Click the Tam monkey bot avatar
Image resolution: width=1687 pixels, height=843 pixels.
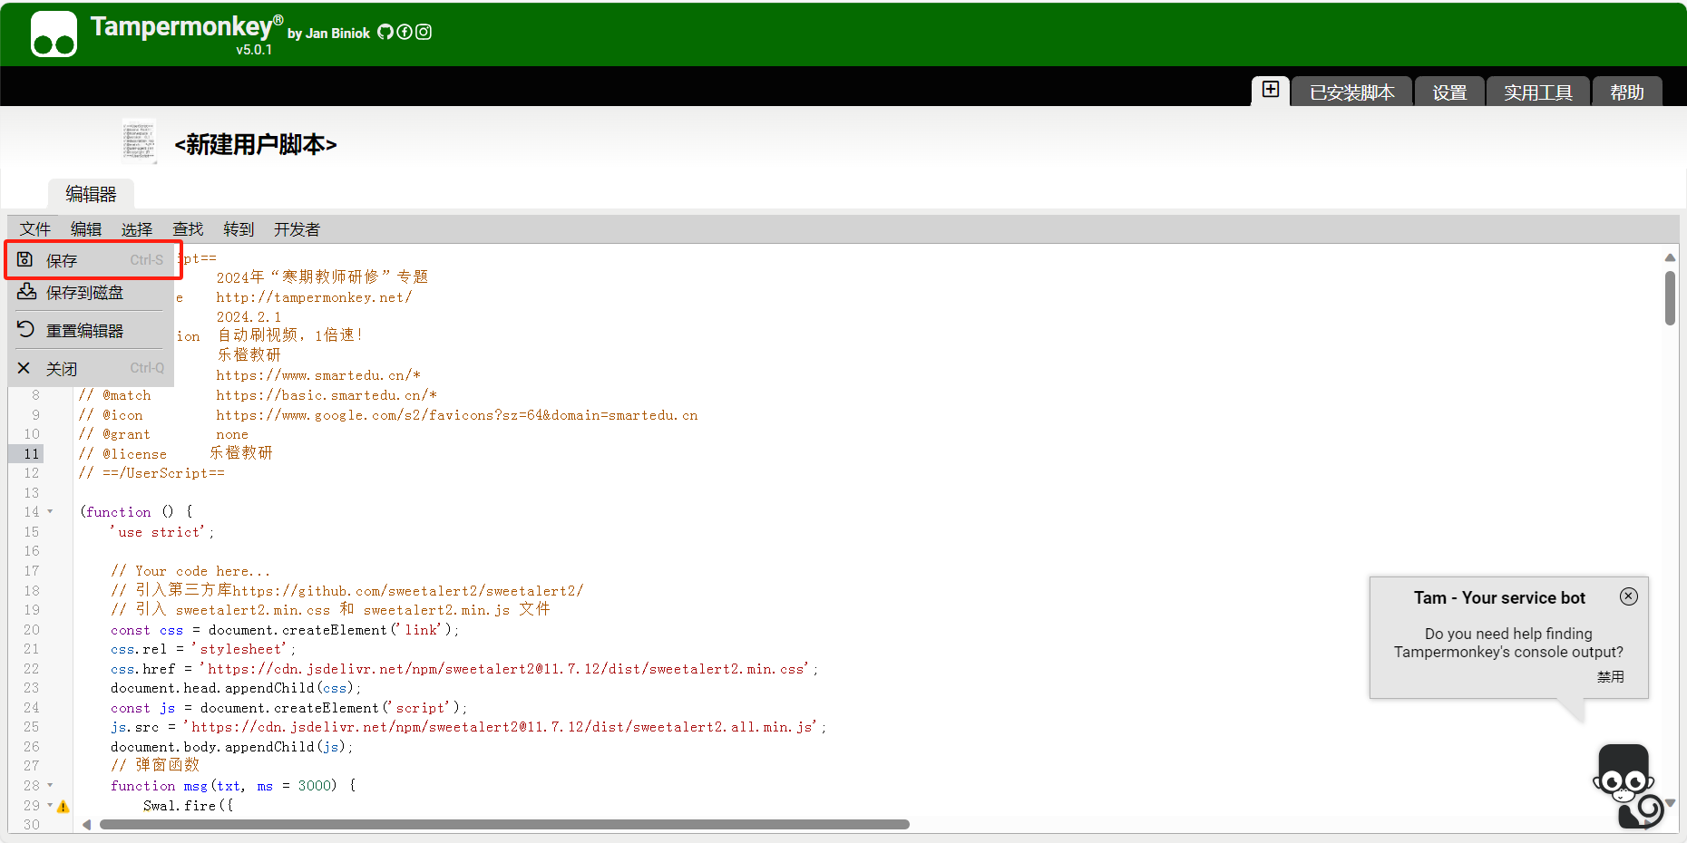click(1629, 786)
